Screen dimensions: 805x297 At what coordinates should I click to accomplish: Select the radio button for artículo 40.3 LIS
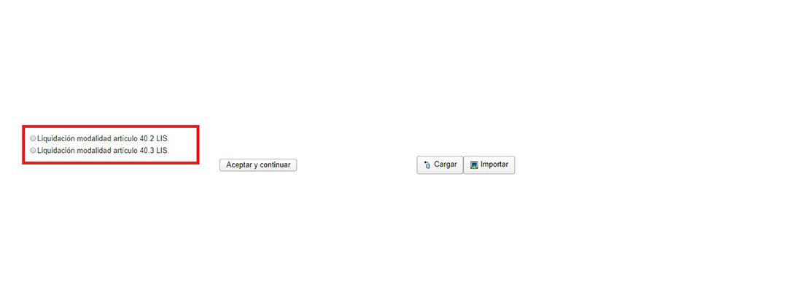(x=34, y=151)
